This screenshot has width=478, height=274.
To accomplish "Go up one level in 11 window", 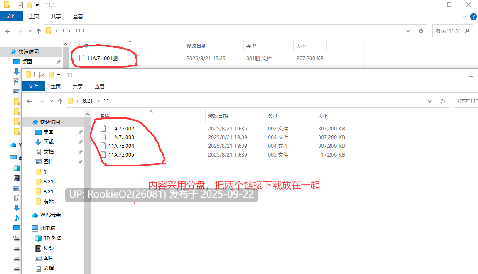I will pyautogui.click(x=60, y=101).
